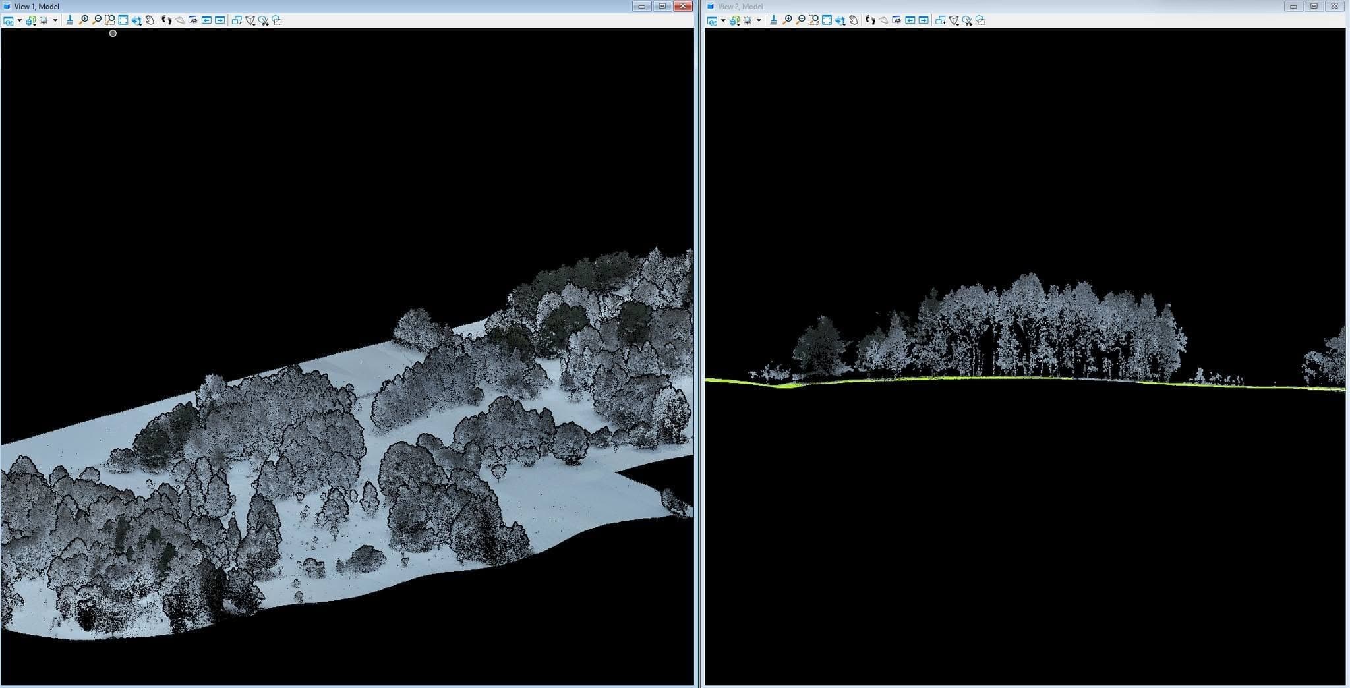Click View Previous in View 1 toolbar
This screenshot has width=1350, height=688.
[x=206, y=20]
